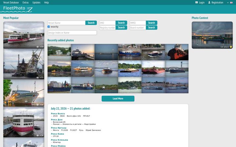The height and width of the screenshot is (147, 236).
Task: Open vessel link ПП-817
Action: 87,116
